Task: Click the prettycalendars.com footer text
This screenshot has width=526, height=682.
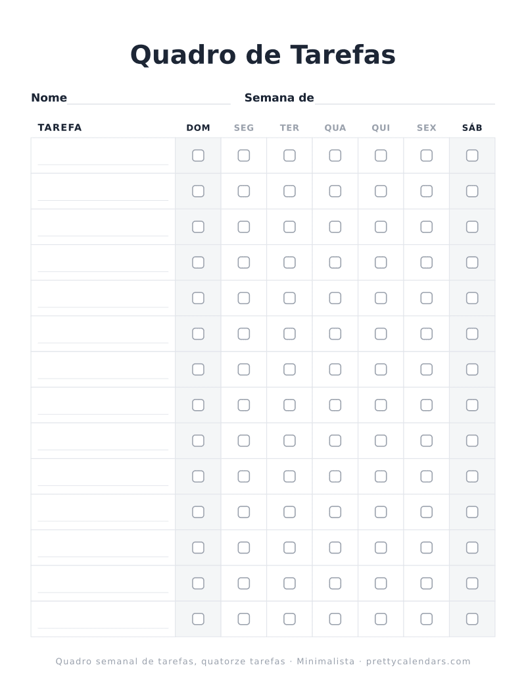Action: 418,661
